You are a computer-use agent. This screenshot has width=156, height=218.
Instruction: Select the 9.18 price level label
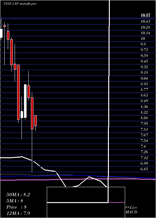point(144,73)
